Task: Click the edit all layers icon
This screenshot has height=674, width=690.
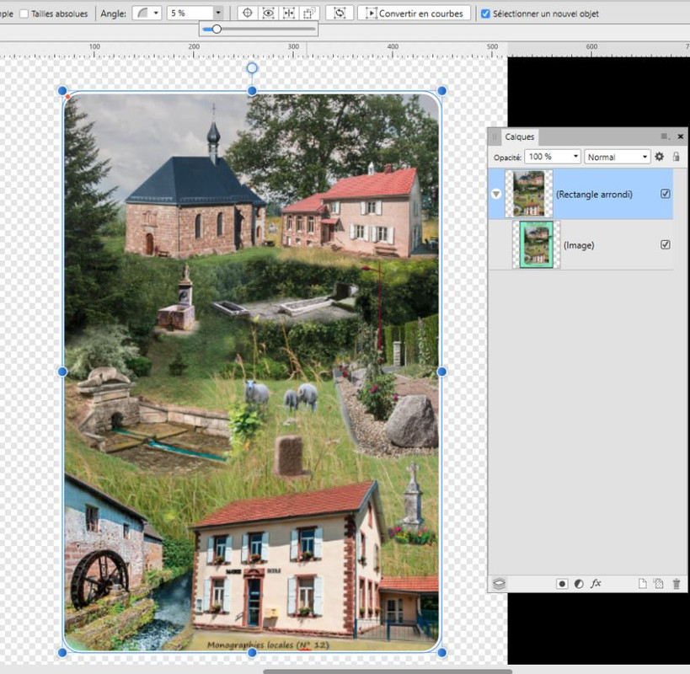Action: point(499,583)
